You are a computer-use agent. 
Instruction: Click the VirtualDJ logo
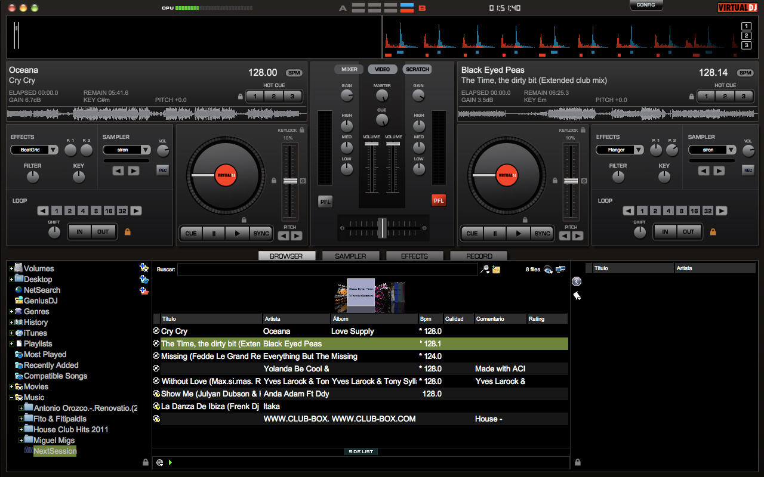click(x=737, y=7)
